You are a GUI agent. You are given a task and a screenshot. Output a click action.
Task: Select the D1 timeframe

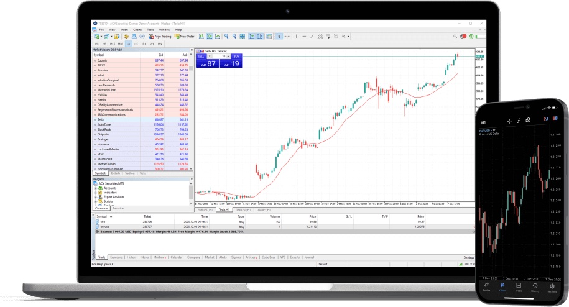tap(144, 44)
